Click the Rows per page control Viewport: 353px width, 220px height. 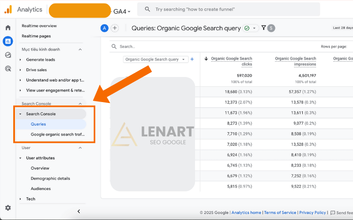(334, 47)
